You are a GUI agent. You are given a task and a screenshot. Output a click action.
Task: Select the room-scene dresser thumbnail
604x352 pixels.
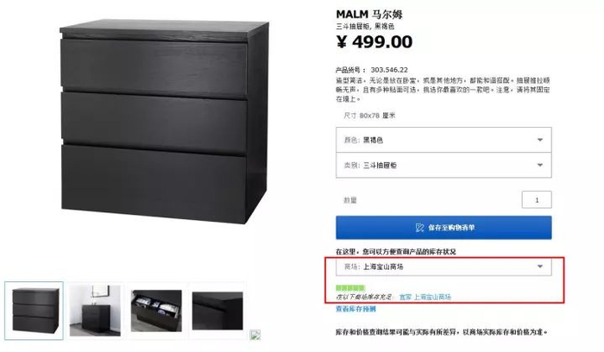pos(95,311)
